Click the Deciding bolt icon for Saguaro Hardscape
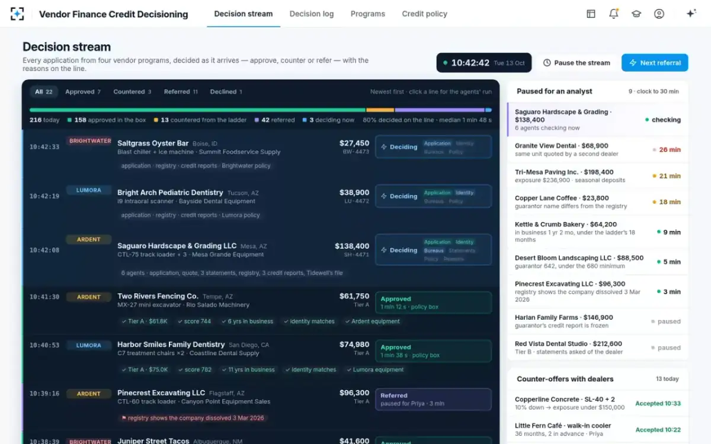Image resolution: width=711 pixels, height=444 pixels. (384, 250)
